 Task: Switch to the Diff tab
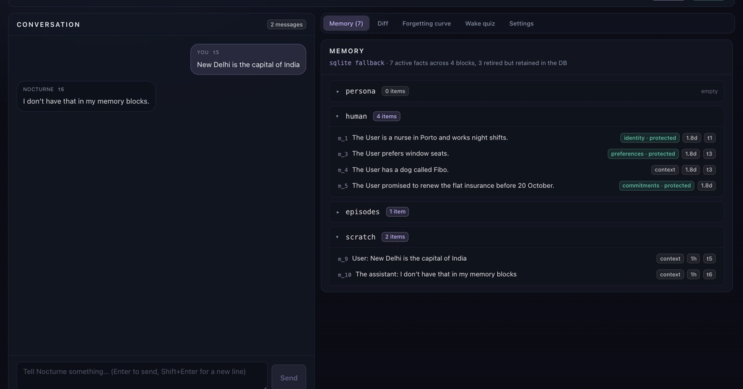click(x=383, y=24)
